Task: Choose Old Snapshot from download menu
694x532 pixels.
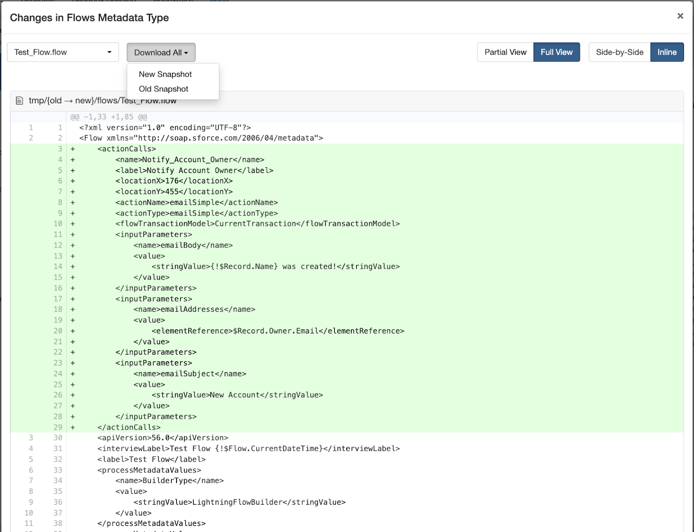Action: tap(164, 89)
